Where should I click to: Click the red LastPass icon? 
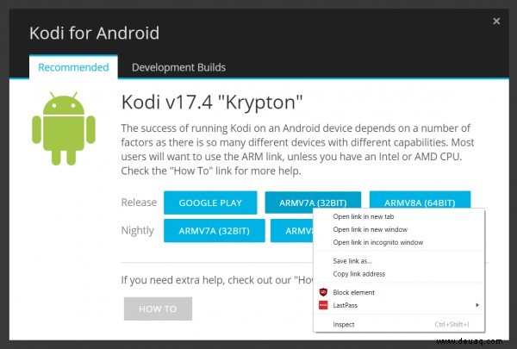(x=323, y=305)
